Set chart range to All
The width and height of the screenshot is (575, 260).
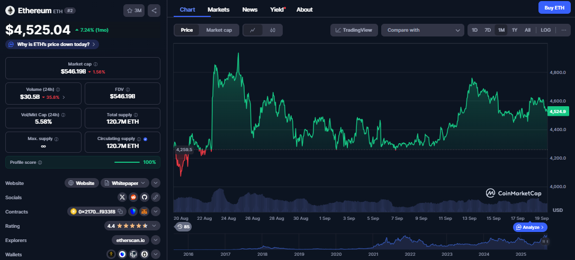click(x=527, y=30)
